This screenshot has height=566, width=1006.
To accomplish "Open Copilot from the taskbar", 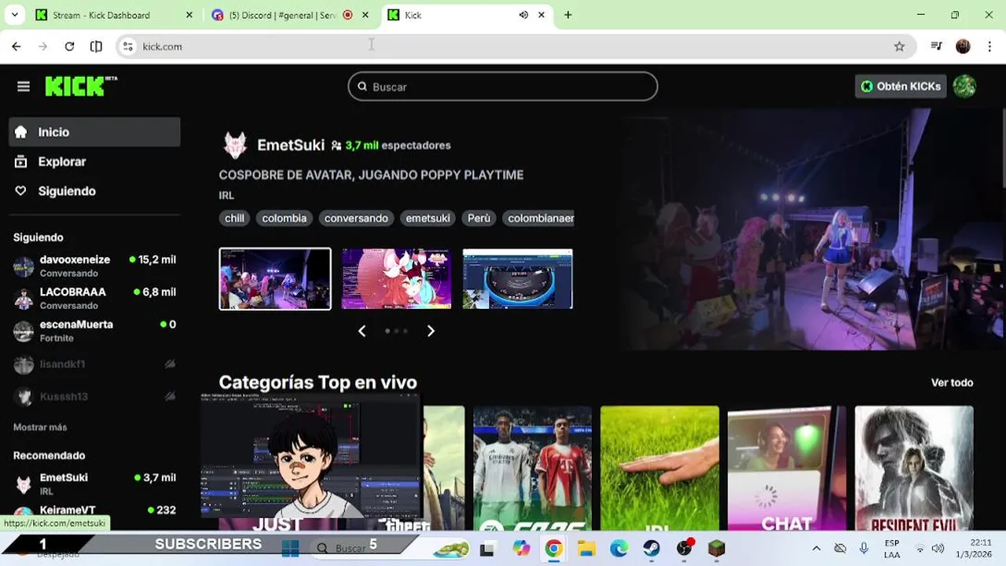I will point(521,549).
